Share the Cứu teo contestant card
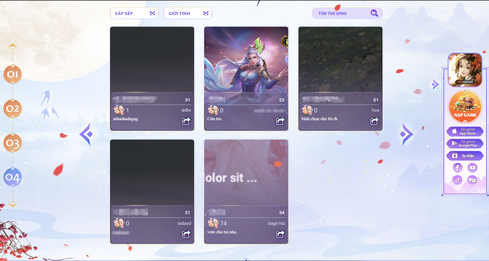 (x=280, y=121)
